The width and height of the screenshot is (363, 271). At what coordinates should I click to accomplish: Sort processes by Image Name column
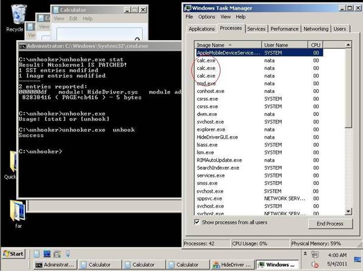pos(228,45)
